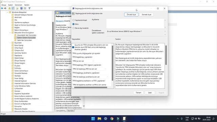Select 'Yapılandırılmadı' radio option
The height and width of the screenshot is (122, 217).
click(x=74, y=20)
